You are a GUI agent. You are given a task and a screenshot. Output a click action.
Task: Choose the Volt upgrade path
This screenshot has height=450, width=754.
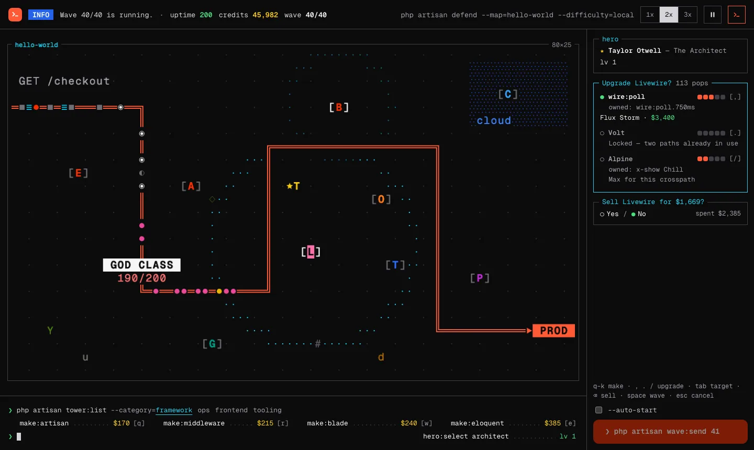tap(670, 138)
